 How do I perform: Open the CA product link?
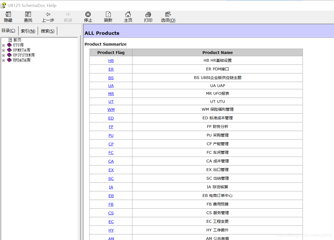click(x=111, y=161)
